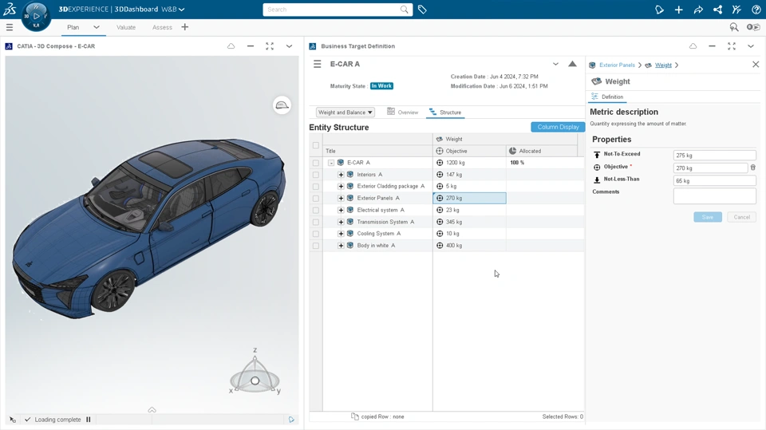
Task: Cancel the weight property edits
Action: [741, 217]
